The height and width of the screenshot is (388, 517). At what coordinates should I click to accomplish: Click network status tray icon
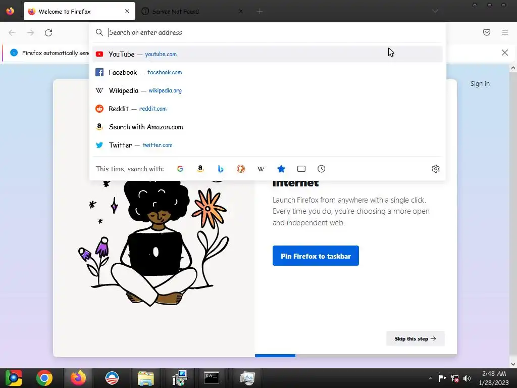pyautogui.click(x=455, y=378)
